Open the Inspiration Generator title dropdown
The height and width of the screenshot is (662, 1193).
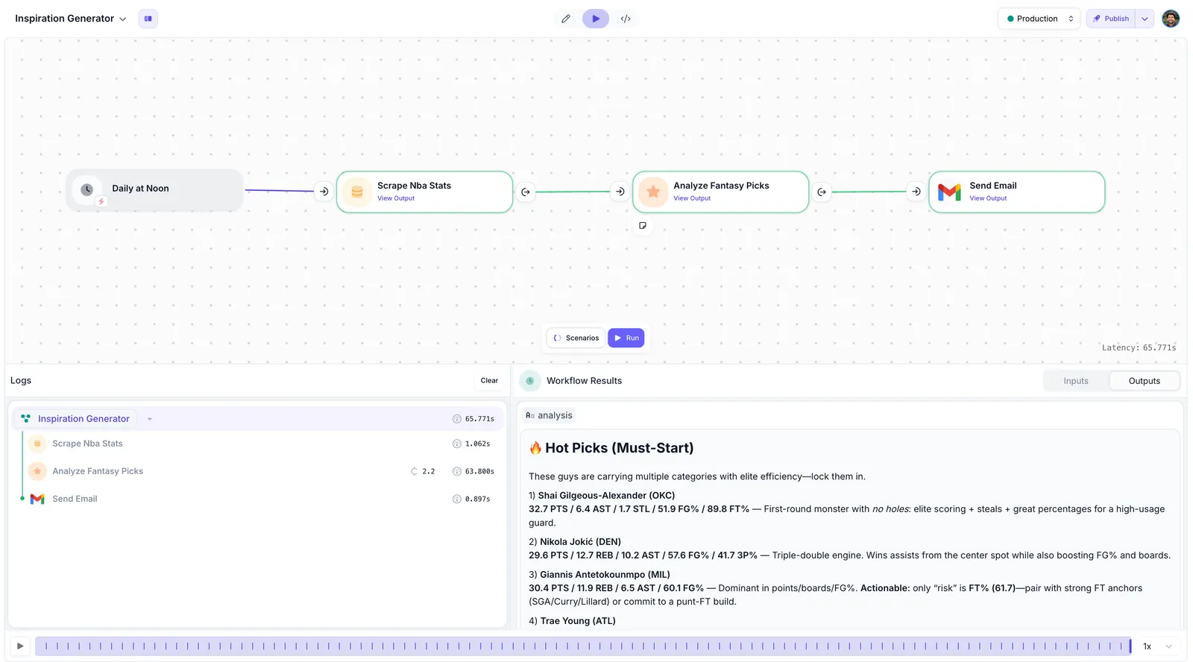pyautogui.click(x=71, y=19)
